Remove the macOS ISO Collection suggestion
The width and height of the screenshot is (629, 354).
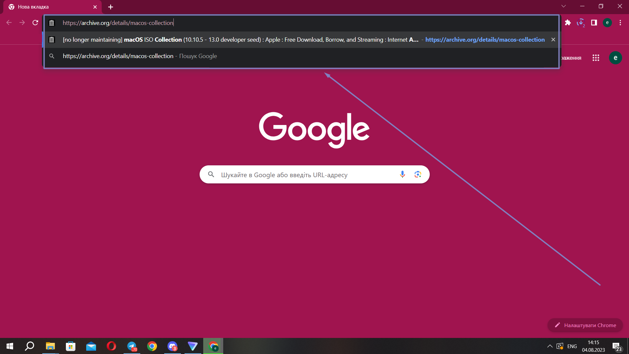553,40
